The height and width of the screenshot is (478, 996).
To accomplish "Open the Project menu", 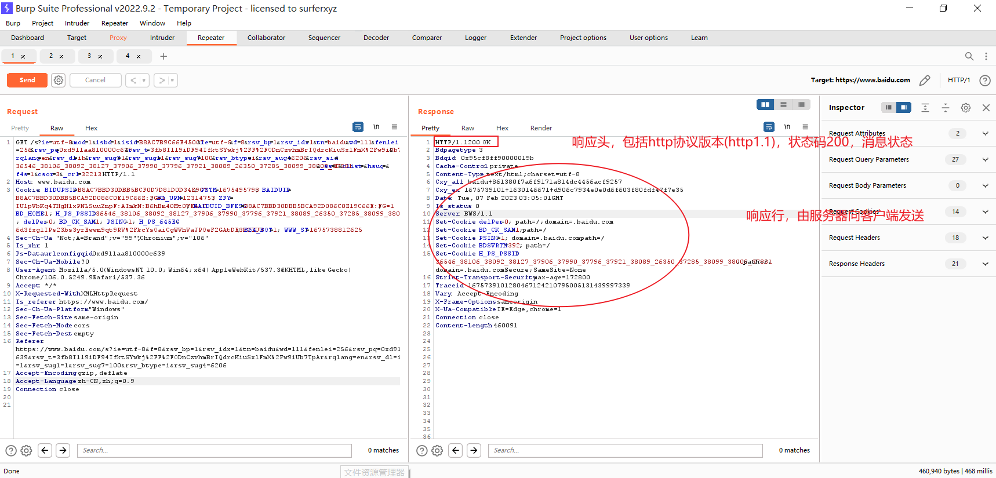I will click(x=42, y=23).
